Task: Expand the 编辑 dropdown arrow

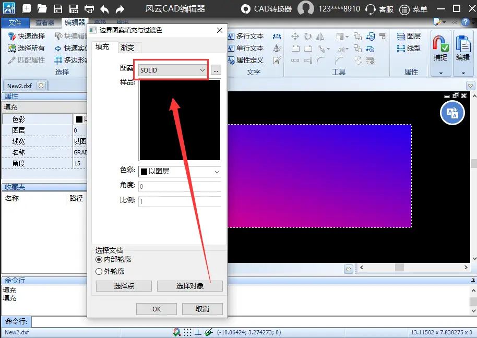Action: point(463,73)
